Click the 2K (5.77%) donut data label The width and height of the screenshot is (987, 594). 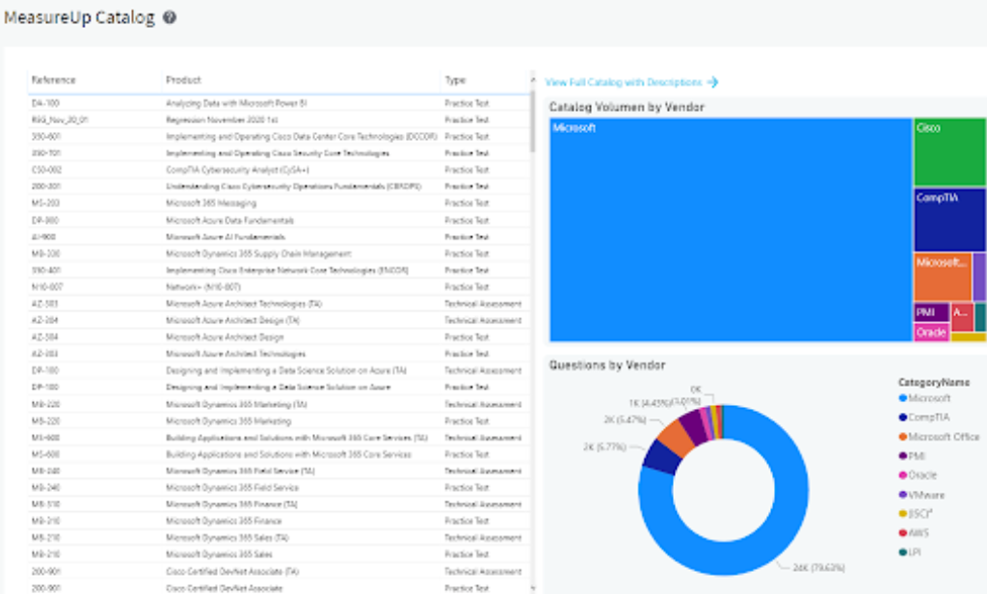click(604, 447)
